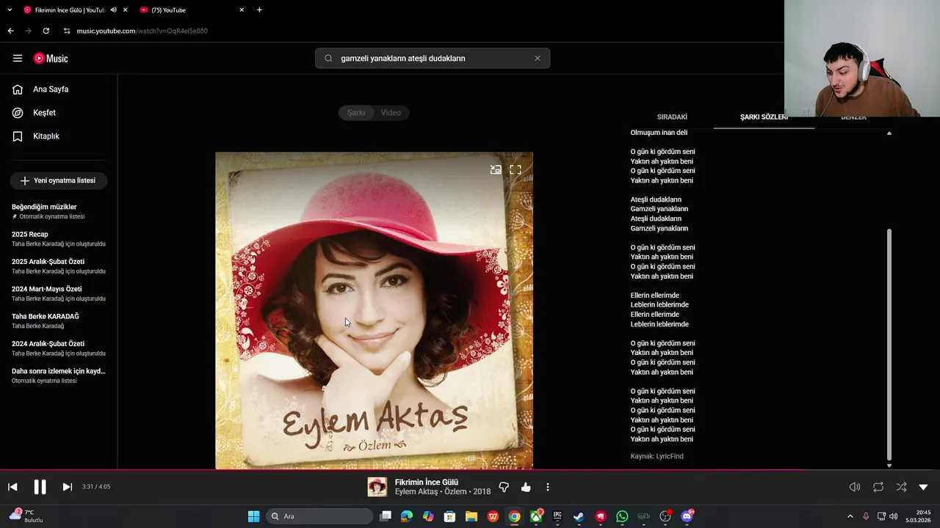Open Steam from the taskbar
940x528 pixels.
(x=579, y=516)
